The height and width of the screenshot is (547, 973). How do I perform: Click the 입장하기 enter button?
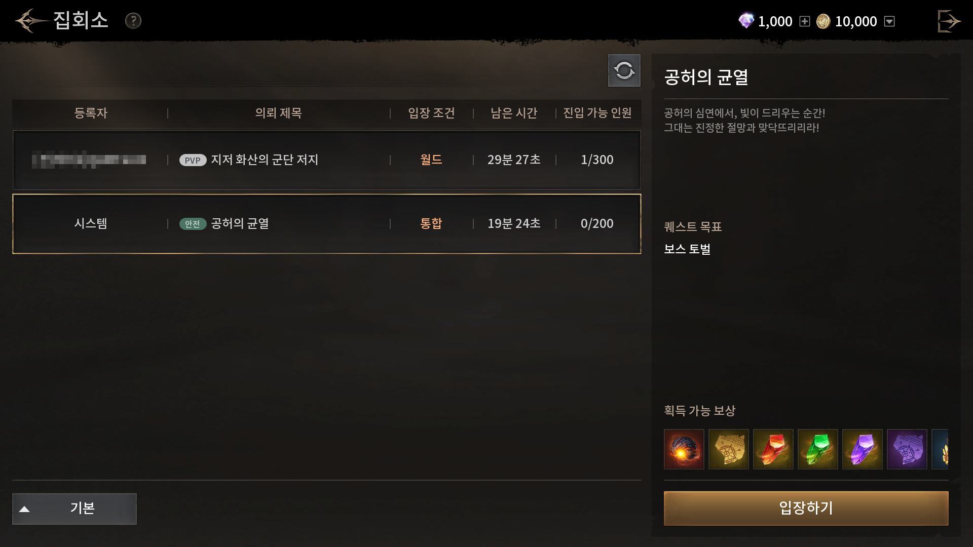point(806,508)
